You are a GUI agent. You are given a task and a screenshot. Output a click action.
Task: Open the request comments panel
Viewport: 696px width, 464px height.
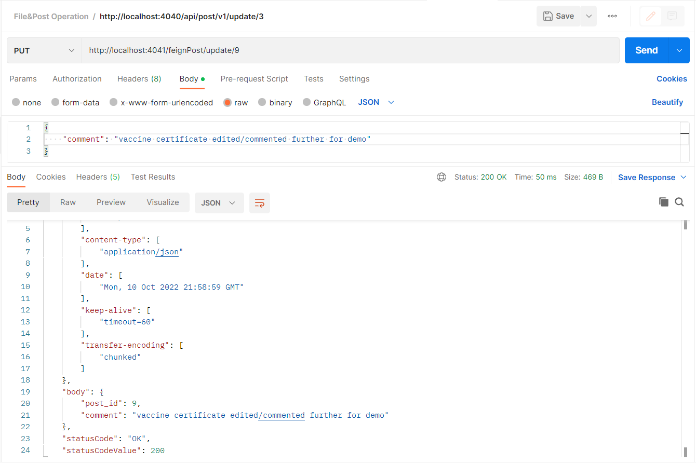pyautogui.click(x=673, y=16)
